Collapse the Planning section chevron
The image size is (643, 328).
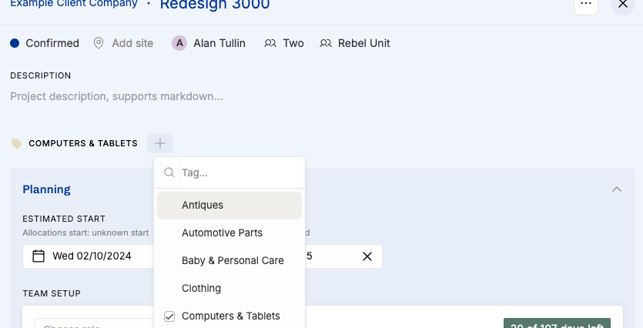click(616, 189)
